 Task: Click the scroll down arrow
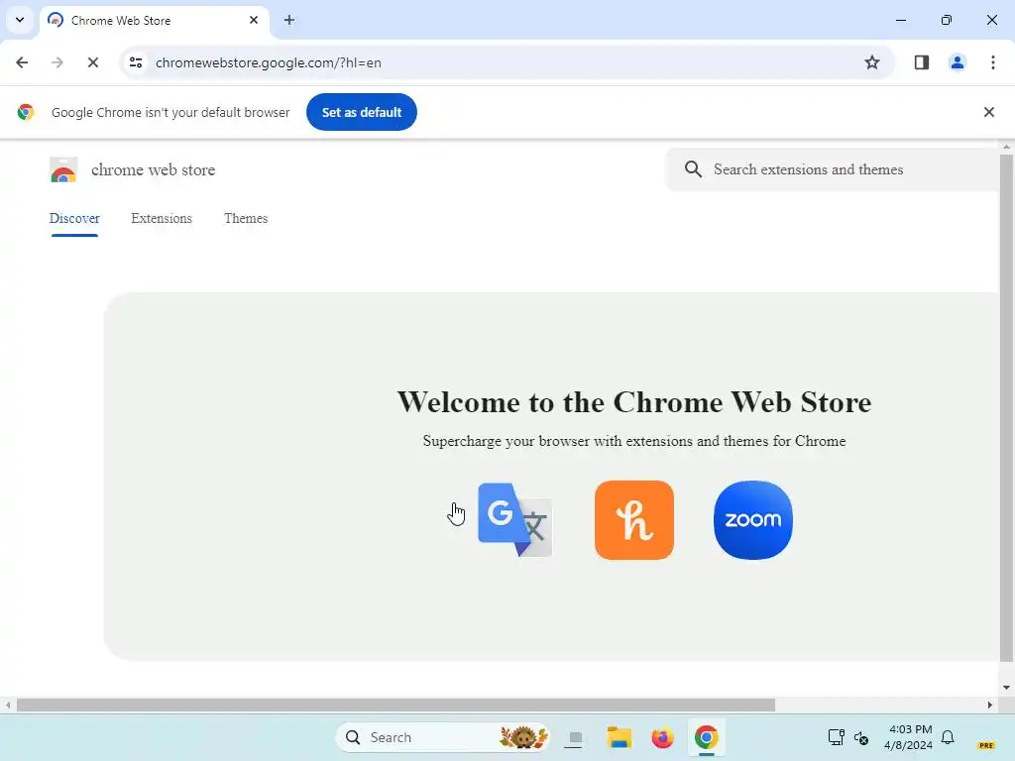1006,688
